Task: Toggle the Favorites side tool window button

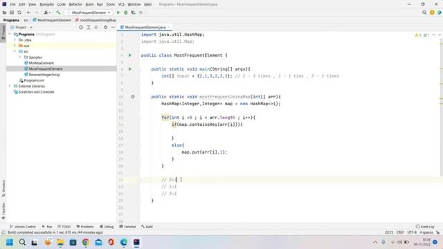Action: click(x=3, y=210)
